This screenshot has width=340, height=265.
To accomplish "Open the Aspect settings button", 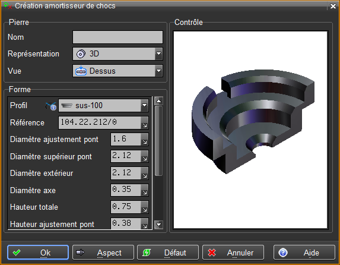I will (103, 253).
